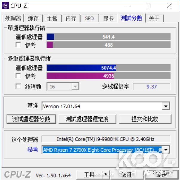
Task: Enable the single-thread 參考 checkbox
Action: pyautogui.click(x=18, y=45)
